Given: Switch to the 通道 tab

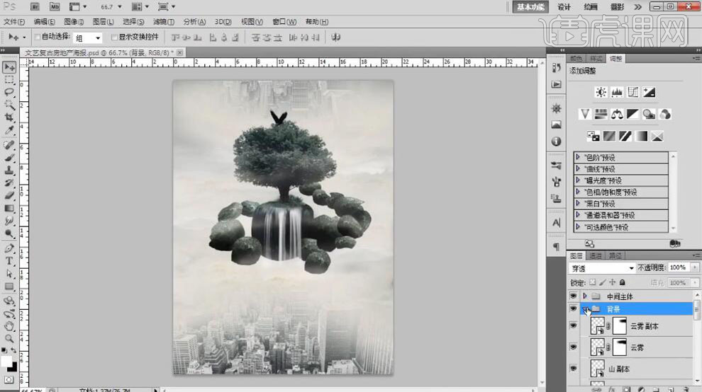Looking at the screenshot, I should coord(596,255).
